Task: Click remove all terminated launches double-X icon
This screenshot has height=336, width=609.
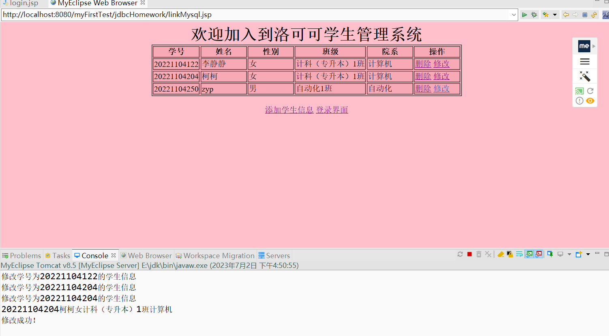Action: [x=488, y=254]
